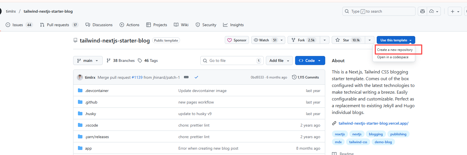Click the timlrx avatar image
467x155 pixels.
click(x=80, y=77)
